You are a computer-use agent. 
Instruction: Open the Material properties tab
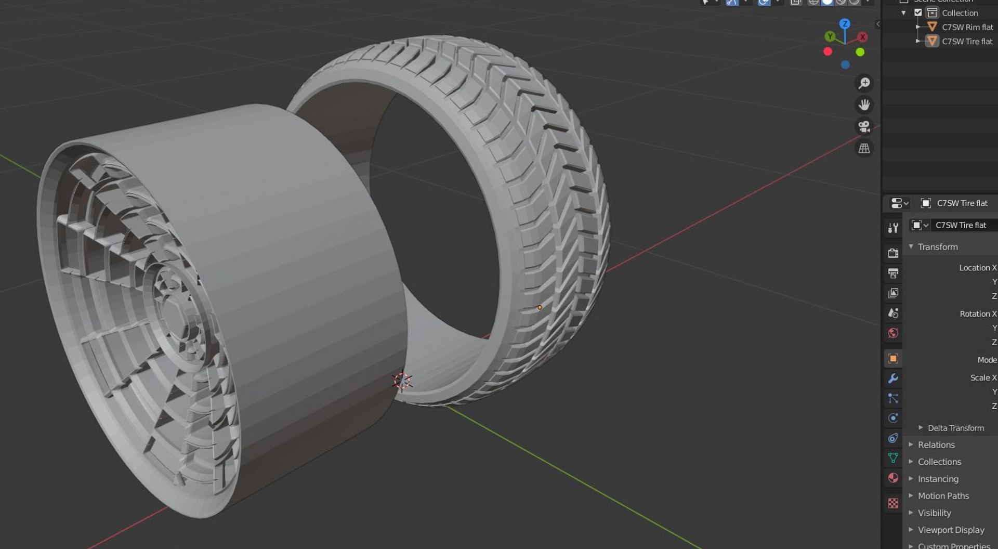point(893,478)
